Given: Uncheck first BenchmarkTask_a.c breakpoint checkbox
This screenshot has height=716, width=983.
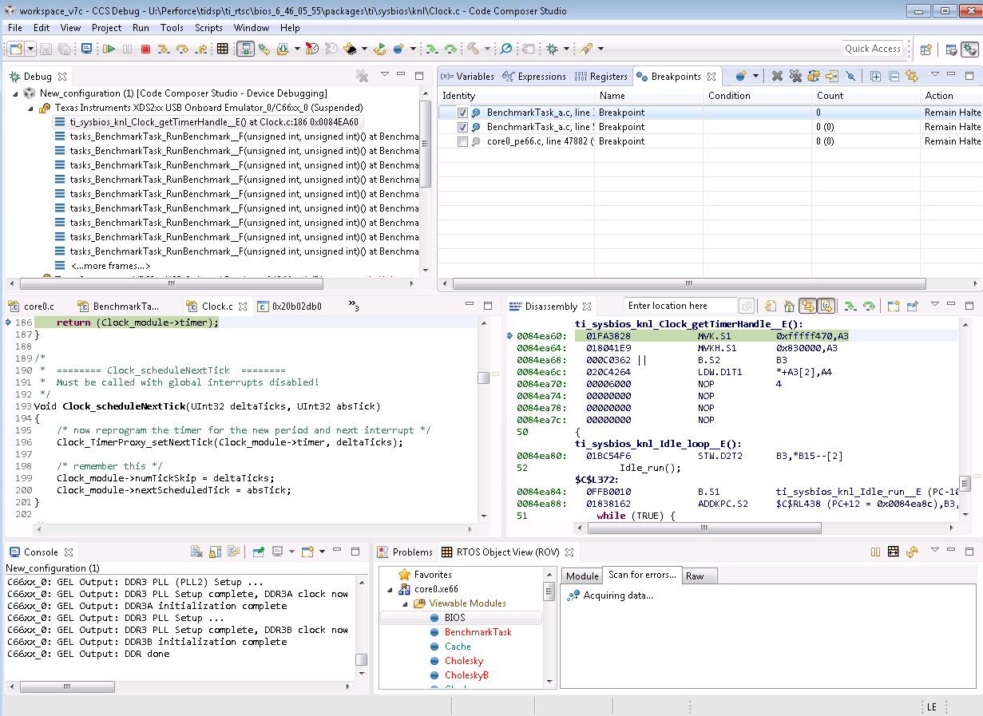Looking at the screenshot, I should click(x=462, y=113).
